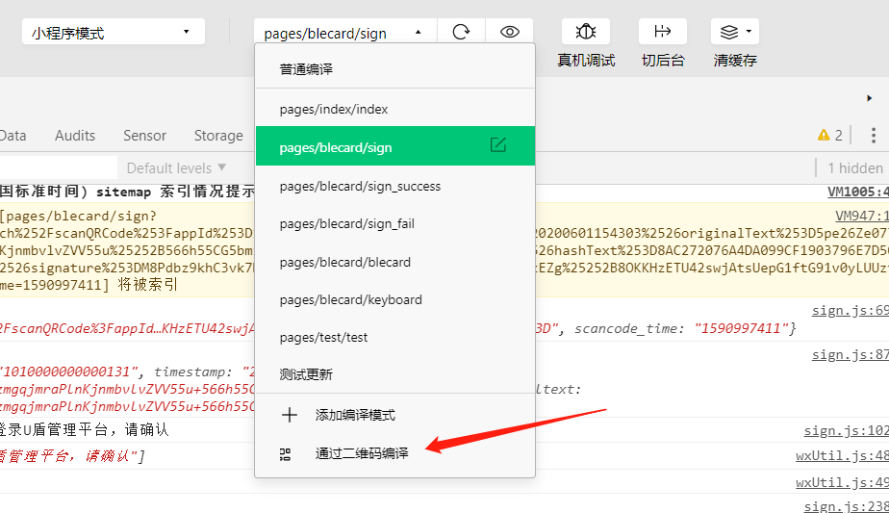Open the 小程序模式 dropdown
Image resolution: width=889 pixels, height=513 pixels.
point(114,33)
